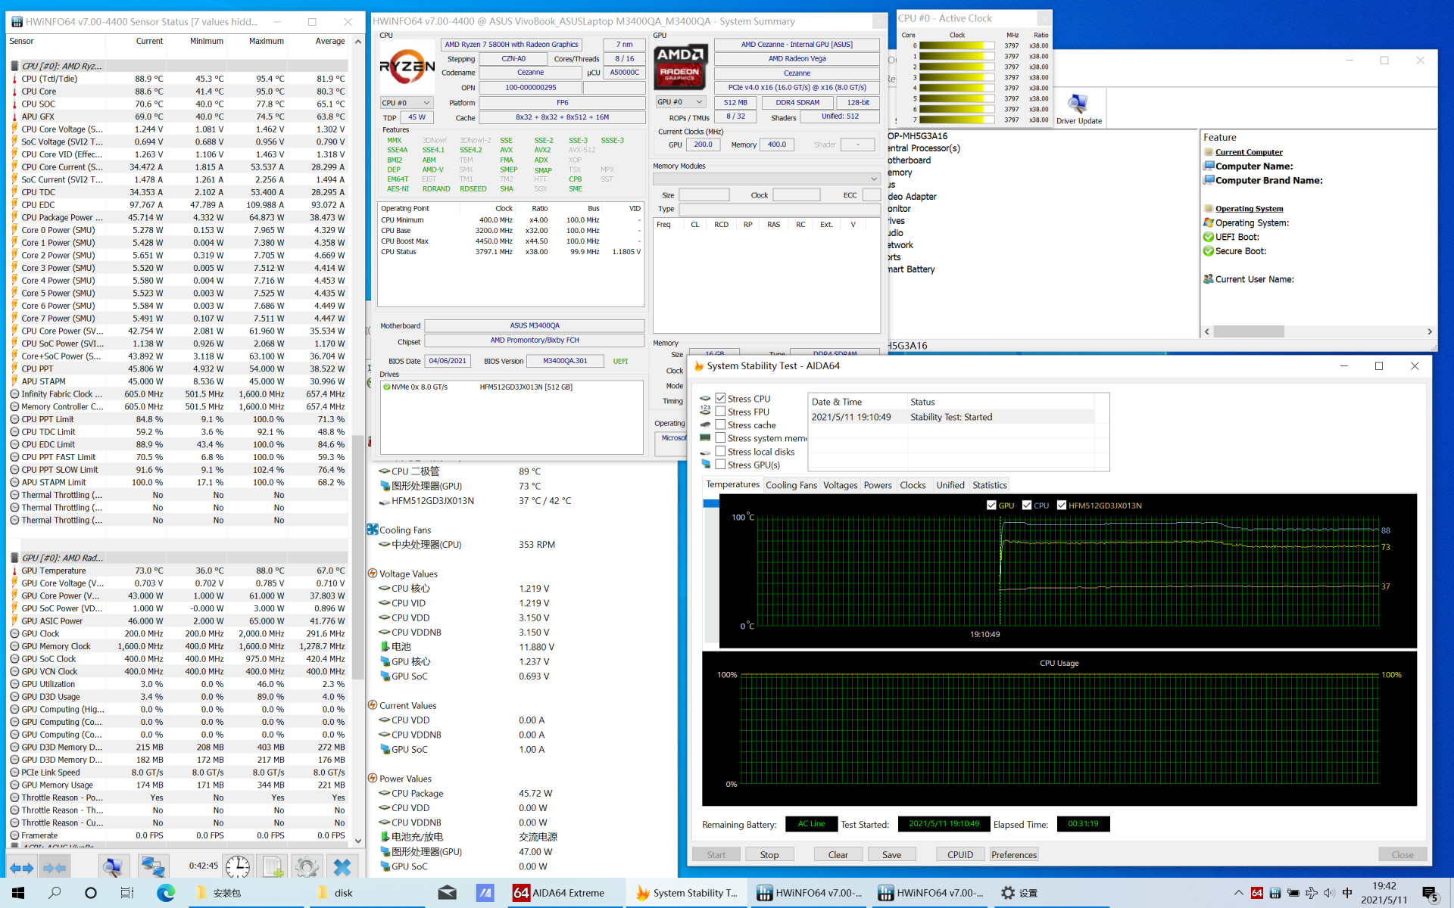Screen dimensions: 1454x908
Task: Click the volume icon in system tray
Action: coord(1330,893)
